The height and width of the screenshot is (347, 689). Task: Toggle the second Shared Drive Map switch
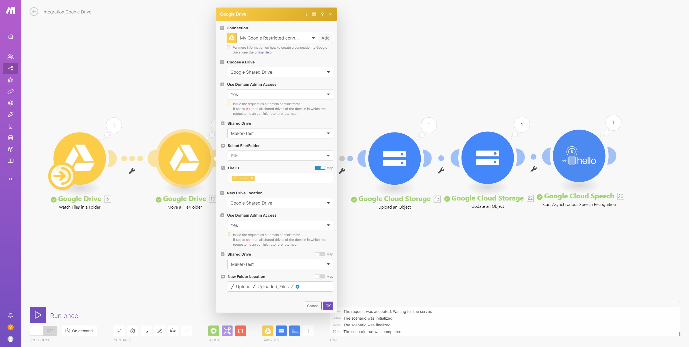click(x=320, y=254)
